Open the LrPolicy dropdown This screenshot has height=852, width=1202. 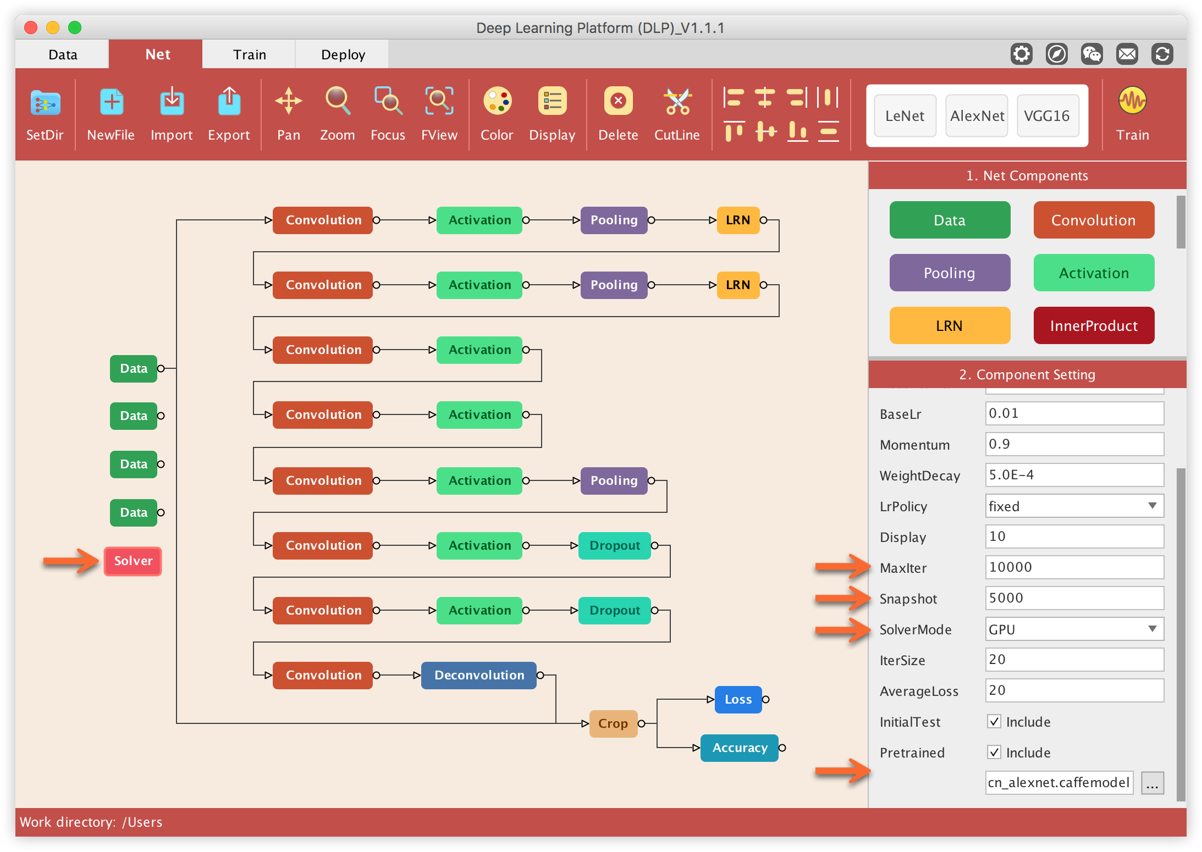1074,506
